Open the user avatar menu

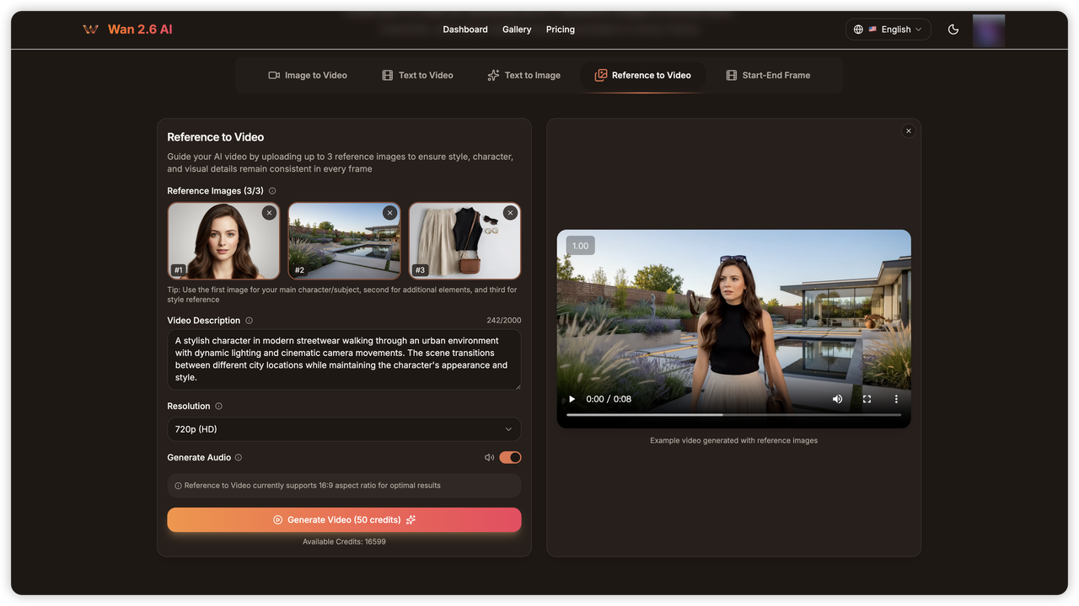click(989, 30)
